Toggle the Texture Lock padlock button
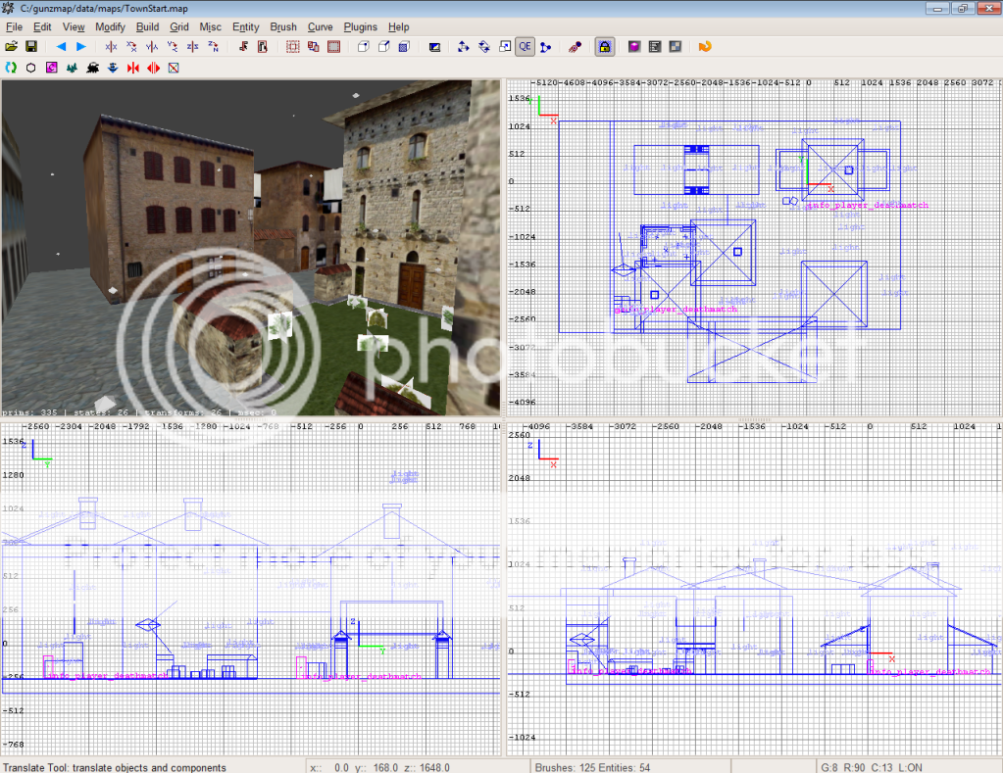1003x773 pixels. pyautogui.click(x=605, y=46)
